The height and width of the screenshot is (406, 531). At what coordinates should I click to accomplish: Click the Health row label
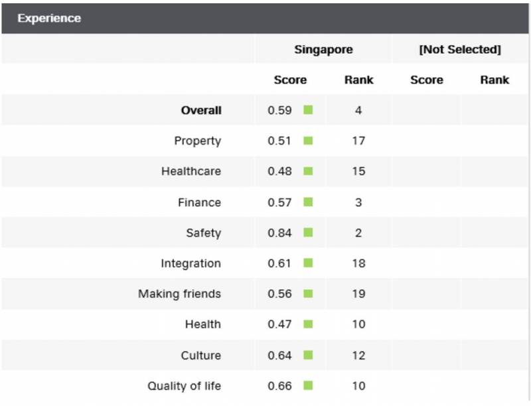pyautogui.click(x=202, y=324)
